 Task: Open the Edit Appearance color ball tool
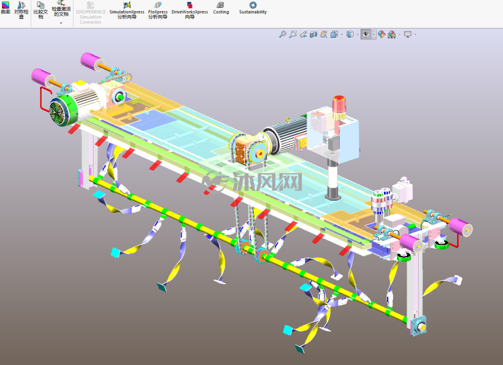[382, 34]
